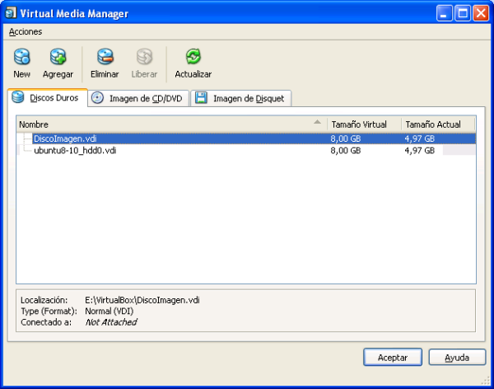Click the Eliminar disk icon

click(x=105, y=57)
